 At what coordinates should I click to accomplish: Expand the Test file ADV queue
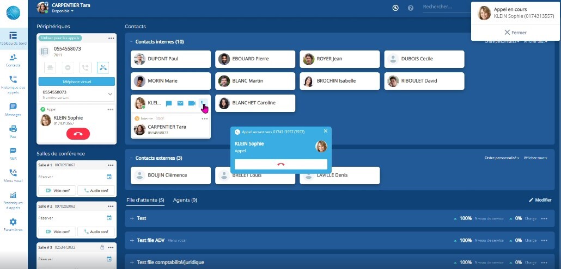[132, 240]
